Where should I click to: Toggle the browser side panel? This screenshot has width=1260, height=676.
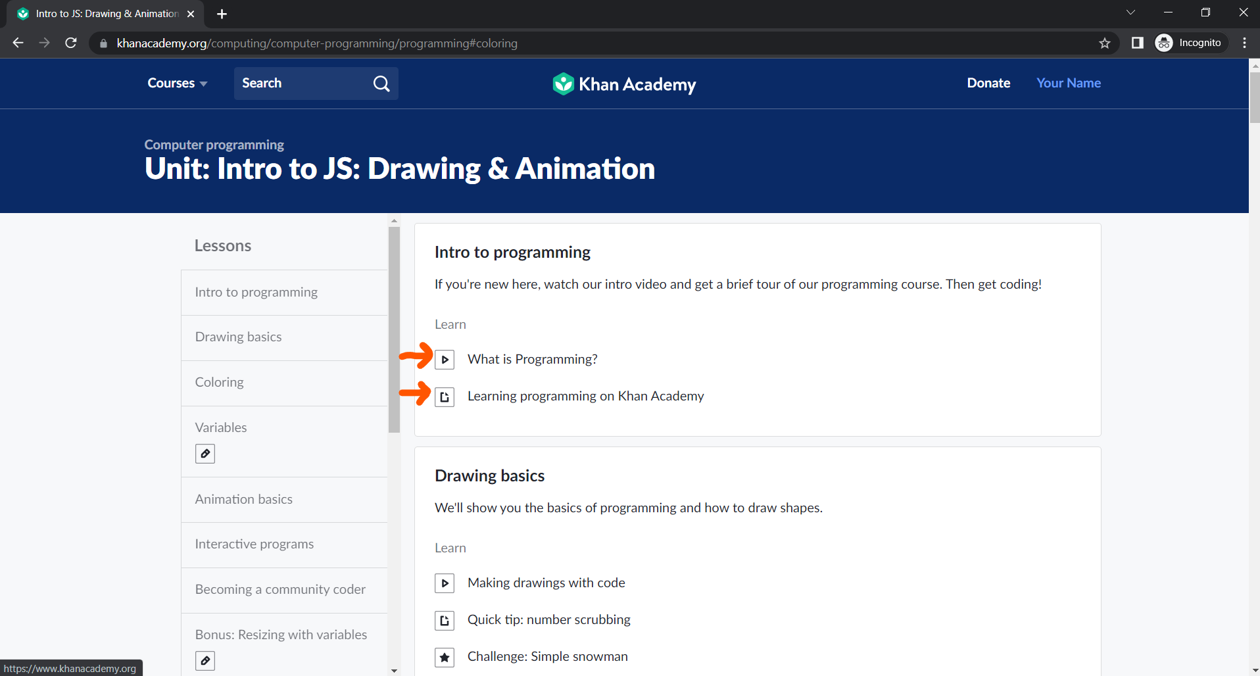pos(1137,43)
